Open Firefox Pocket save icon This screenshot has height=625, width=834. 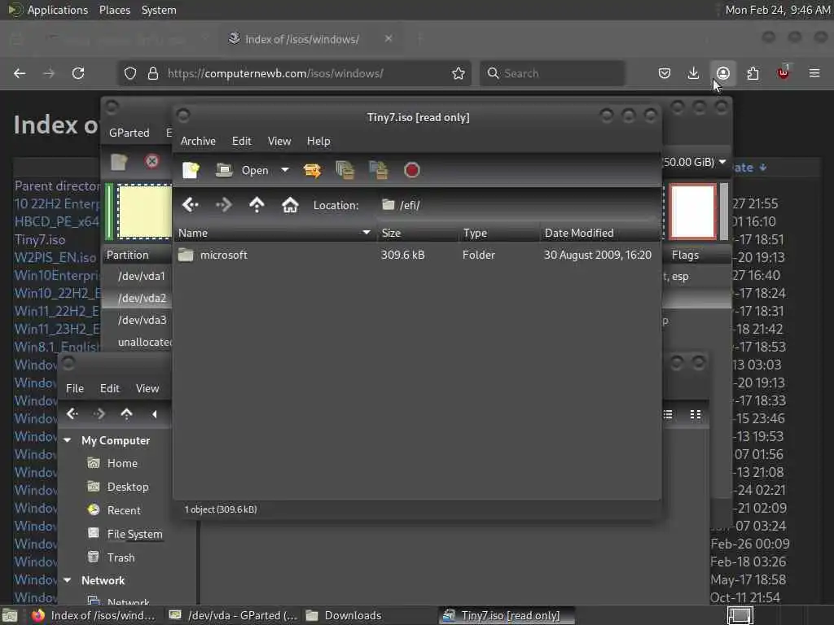[x=665, y=73]
